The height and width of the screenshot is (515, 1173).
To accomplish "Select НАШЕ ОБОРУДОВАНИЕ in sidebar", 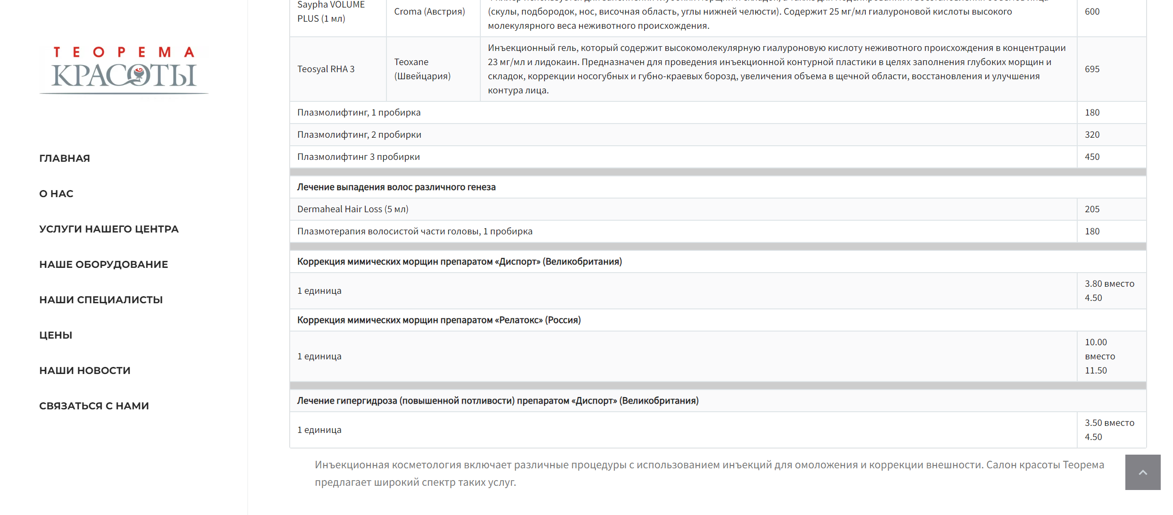I will [x=103, y=265].
